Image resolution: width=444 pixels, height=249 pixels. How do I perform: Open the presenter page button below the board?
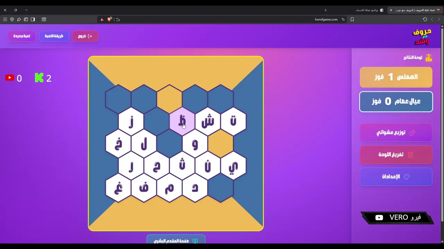[176, 240]
